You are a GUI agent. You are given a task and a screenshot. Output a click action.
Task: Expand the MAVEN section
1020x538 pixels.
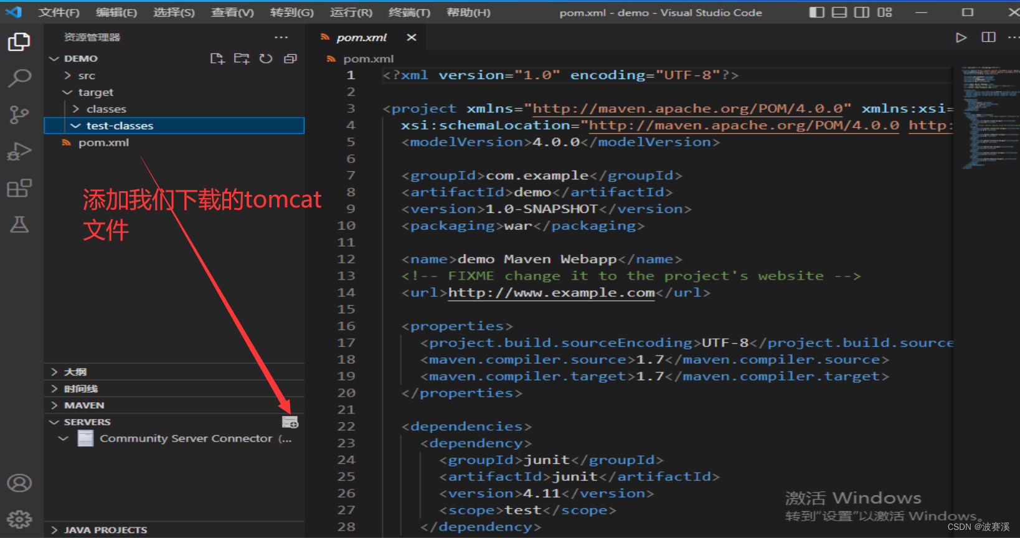pos(174,405)
